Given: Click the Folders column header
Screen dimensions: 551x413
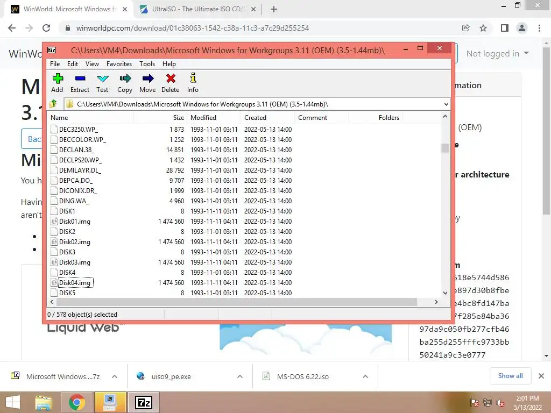Looking at the screenshot, I should coord(375,118).
